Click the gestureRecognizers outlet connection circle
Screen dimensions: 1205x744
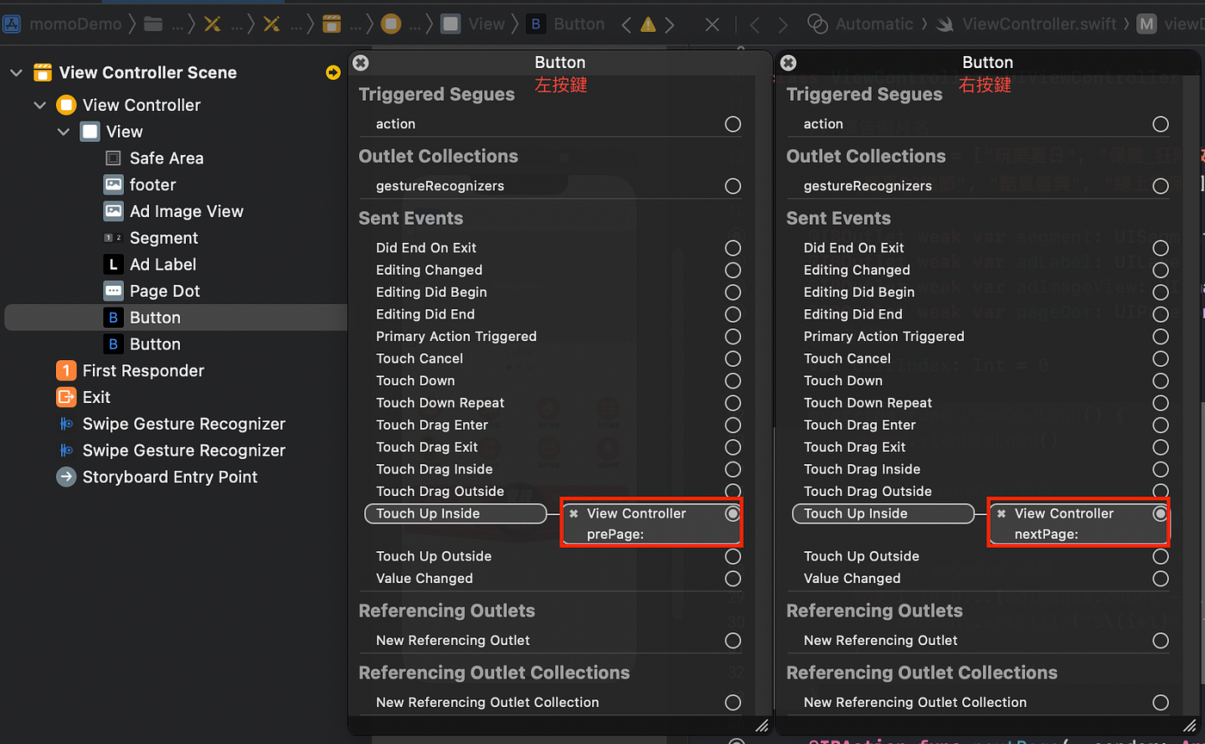[x=732, y=185]
